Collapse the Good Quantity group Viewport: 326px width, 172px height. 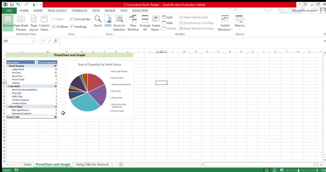coord(8,66)
